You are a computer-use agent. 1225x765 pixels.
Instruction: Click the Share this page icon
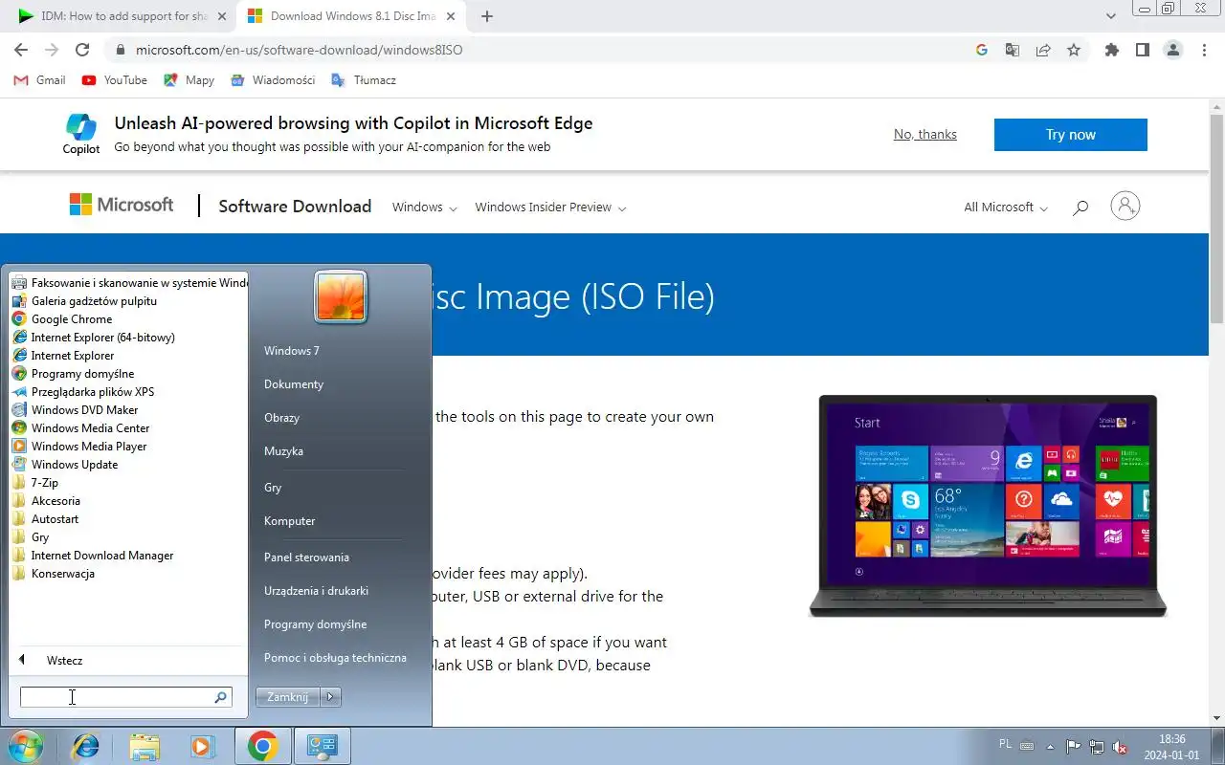click(x=1043, y=50)
